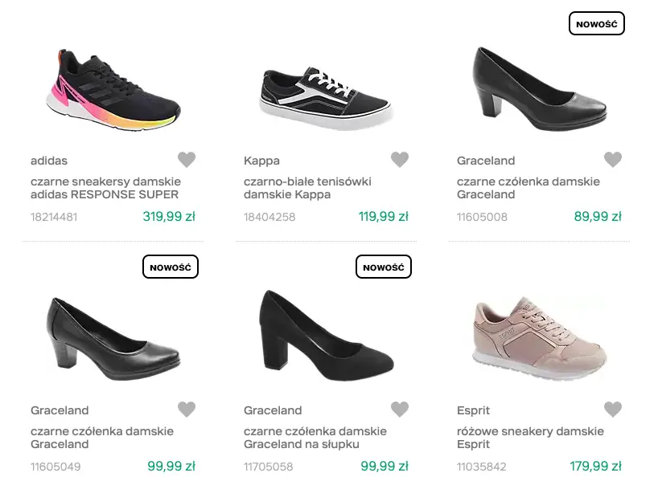Image resolution: width=658 pixels, height=481 pixels.
Task: Save Graceland 11605049 pumps with heart
Action: pyautogui.click(x=187, y=410)
